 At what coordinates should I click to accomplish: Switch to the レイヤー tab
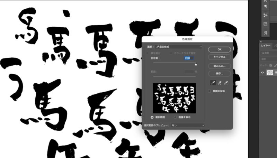tap(266, 46)
